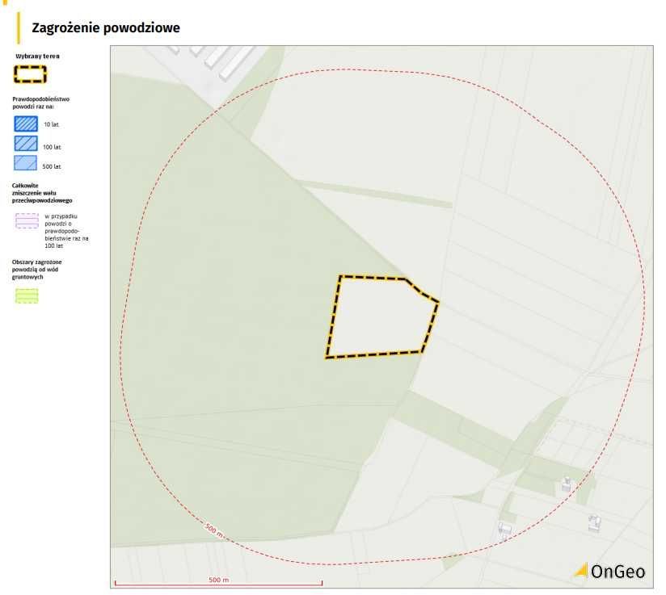Click inside the selected parcel on the map
The width and height of the screenshot is (666, 595).
click(380, 318)
